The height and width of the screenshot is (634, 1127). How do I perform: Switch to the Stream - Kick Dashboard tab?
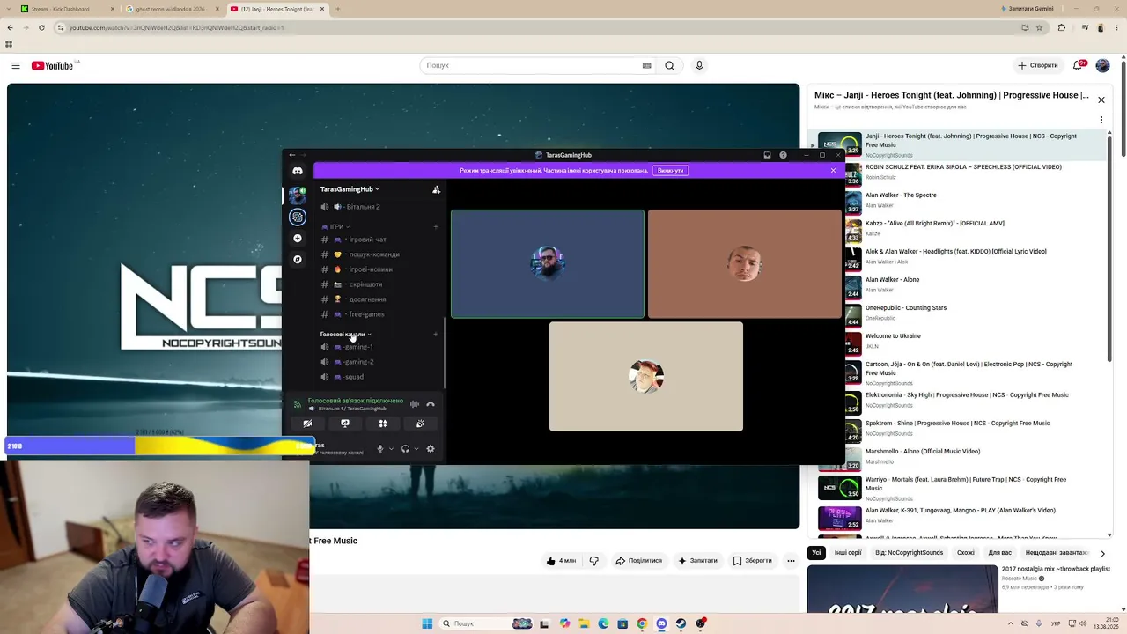(x=65, y=9)
